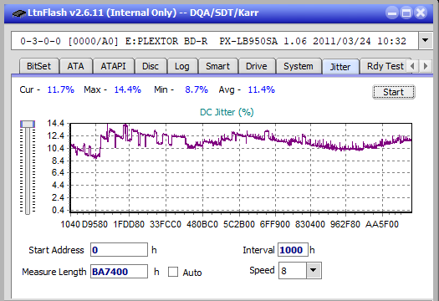Maximize the LtnFlash window
439x301 pixels.
tap(406, 13)
